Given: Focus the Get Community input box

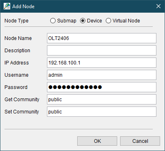Looking at the screenshot, I should point(102,100).
